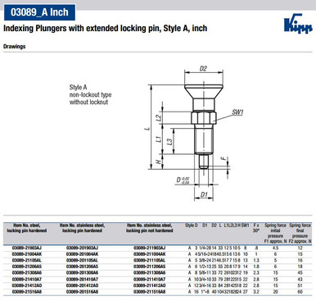Image resolution: width=316 pixels, height=301 pixels.
Task: Select item number 03089-21516A8
Action: 27,292
